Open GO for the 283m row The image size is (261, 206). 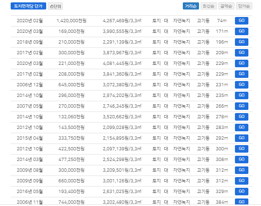[x=242, y=127]
